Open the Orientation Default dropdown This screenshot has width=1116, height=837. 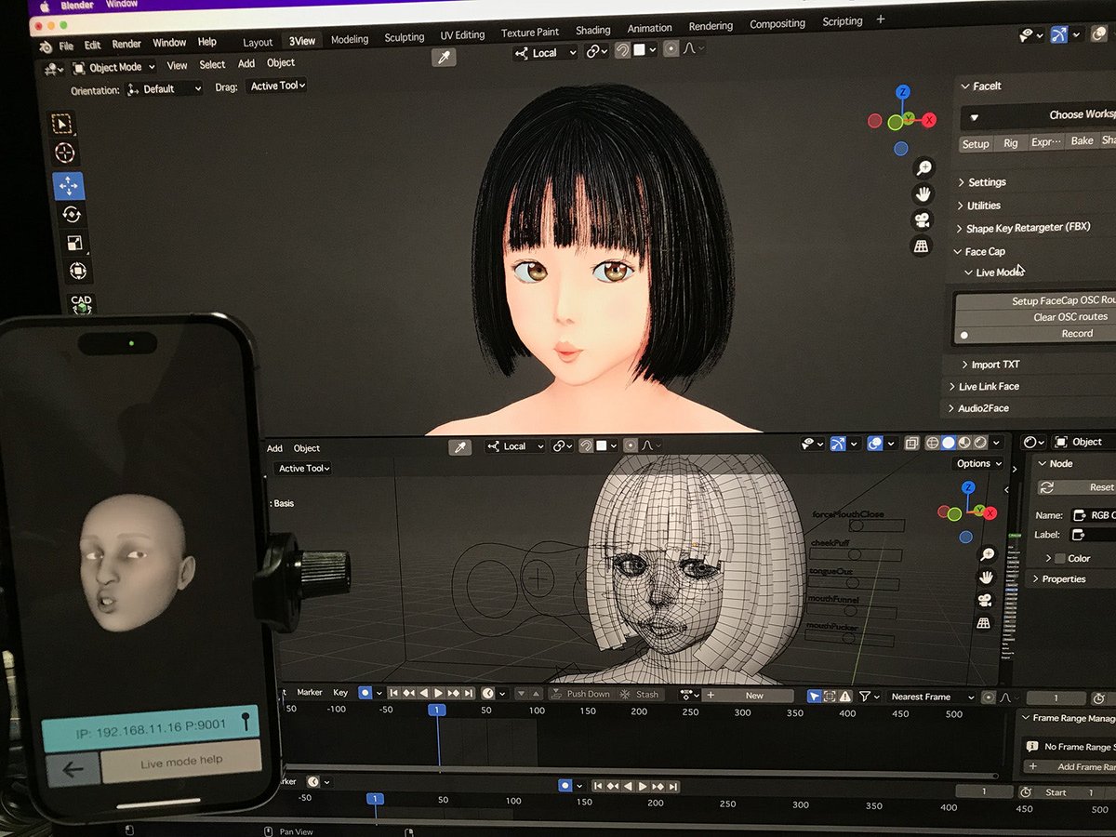pos(164,89)
